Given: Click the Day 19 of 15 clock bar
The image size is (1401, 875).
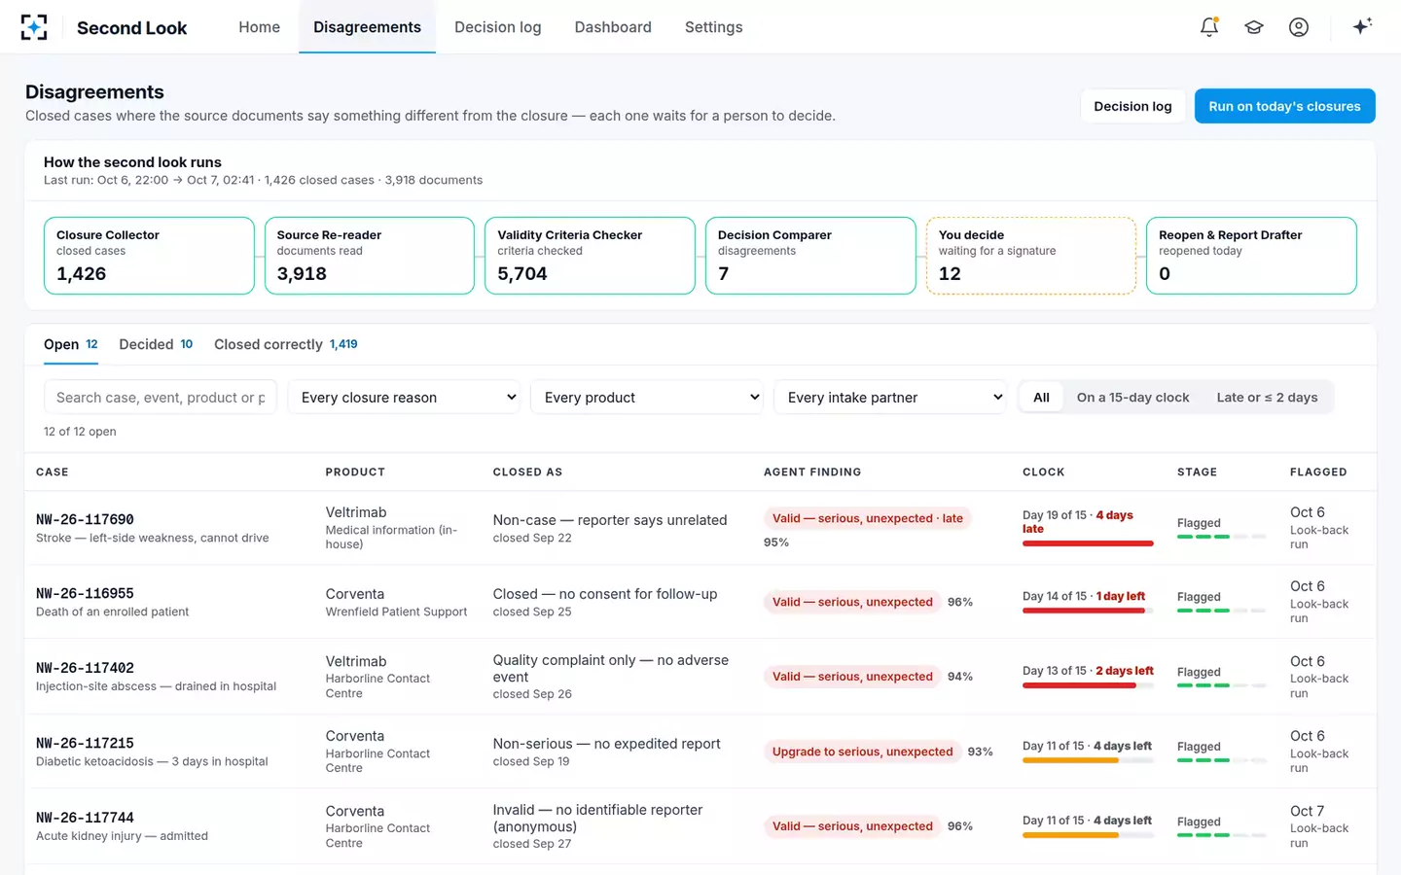Looking at the screenshot, I should 1088,543.
